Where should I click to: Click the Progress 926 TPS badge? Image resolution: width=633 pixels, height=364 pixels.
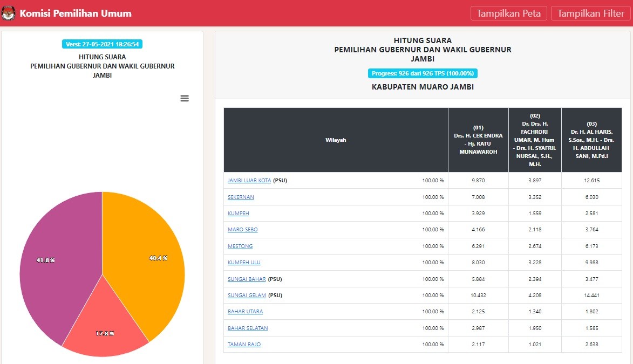[423, 73]
